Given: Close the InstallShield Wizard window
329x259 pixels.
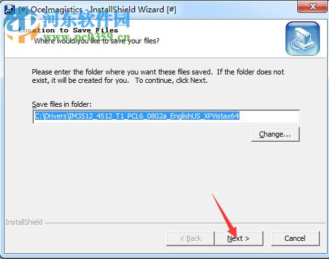Looking at the screenshot, I should [312, 7].
